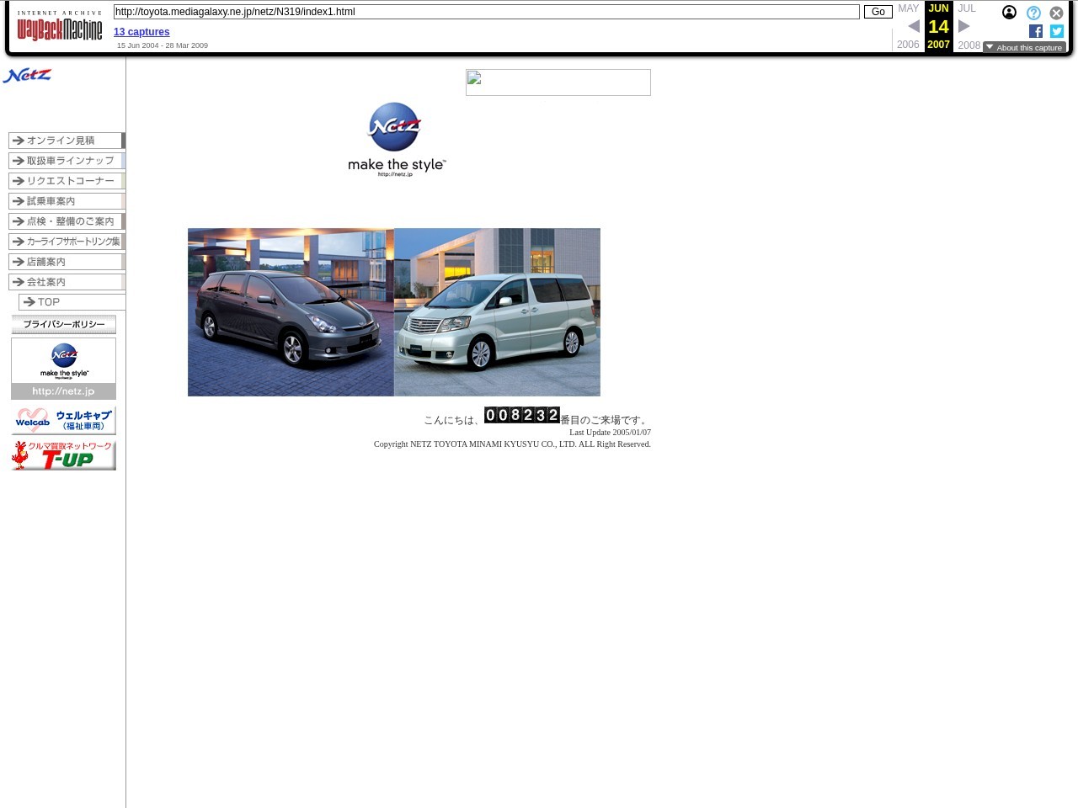Open the user account icon
The height and width of the screenshot is (808, 1078).
1009,13
